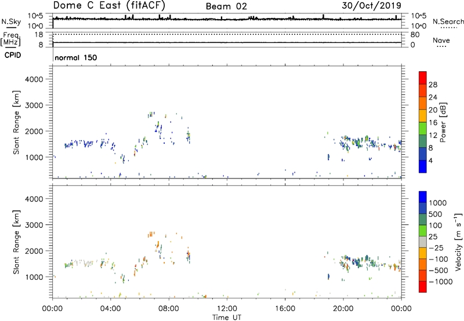Click the 'N.Sky' legend label
This screenshot has width=464, height=321.
pyautogui.click(x=11, y=21)
